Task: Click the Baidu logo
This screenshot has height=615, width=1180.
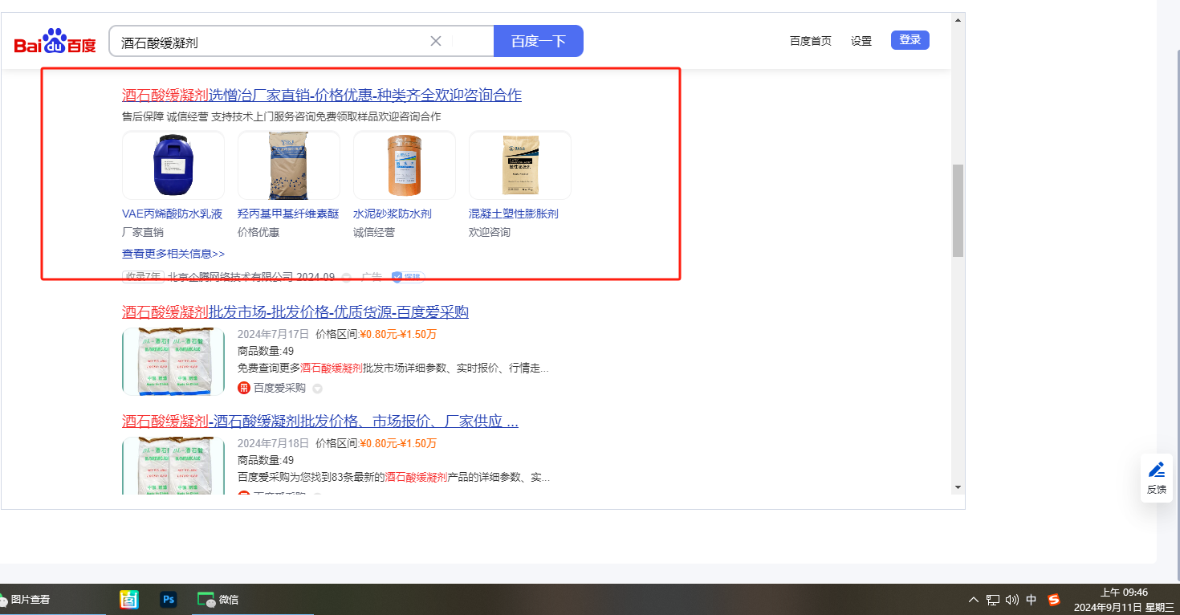Action: pyautogui.click(x=55, y=42)
